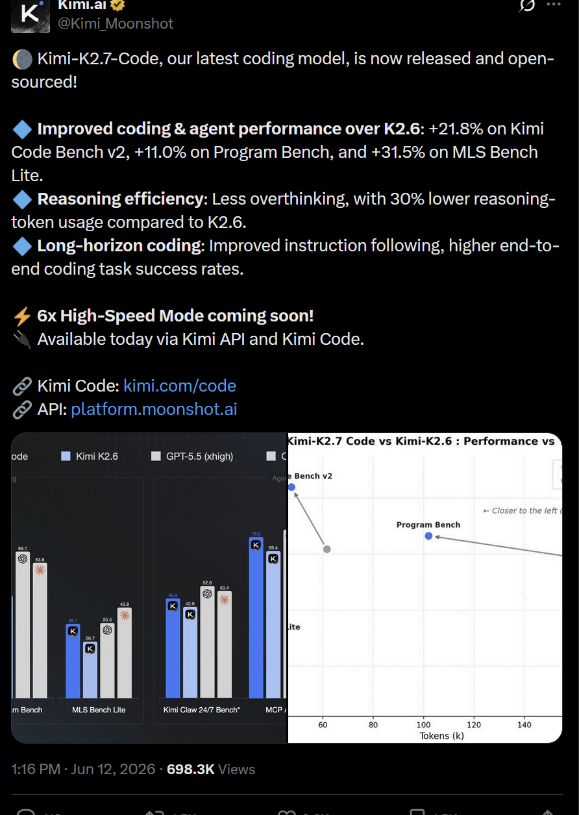Open the Grok explain icon

(x=527, y=5)
